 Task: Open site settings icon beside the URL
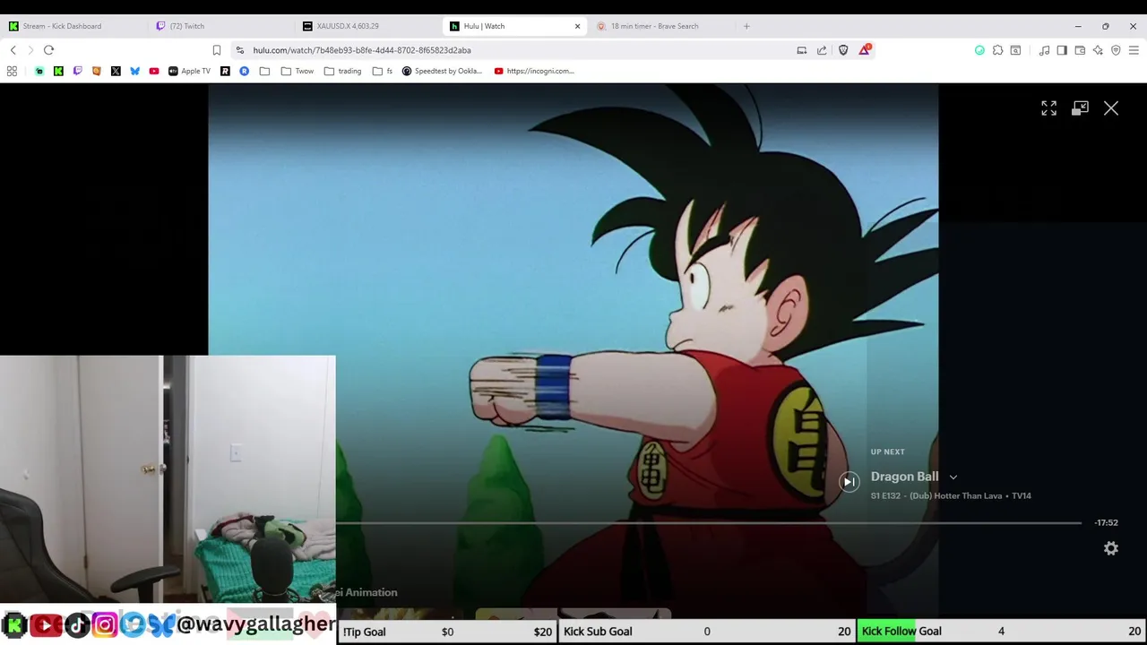239,50
